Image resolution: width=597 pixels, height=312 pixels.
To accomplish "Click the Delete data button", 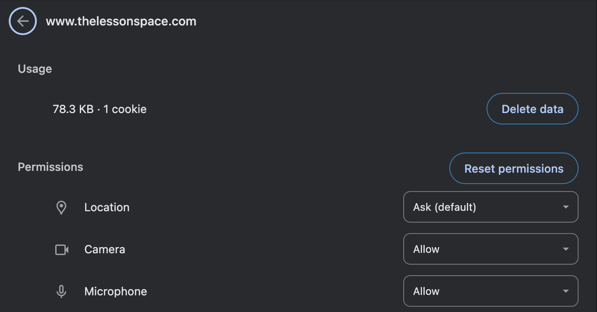I will coord(532,109).
